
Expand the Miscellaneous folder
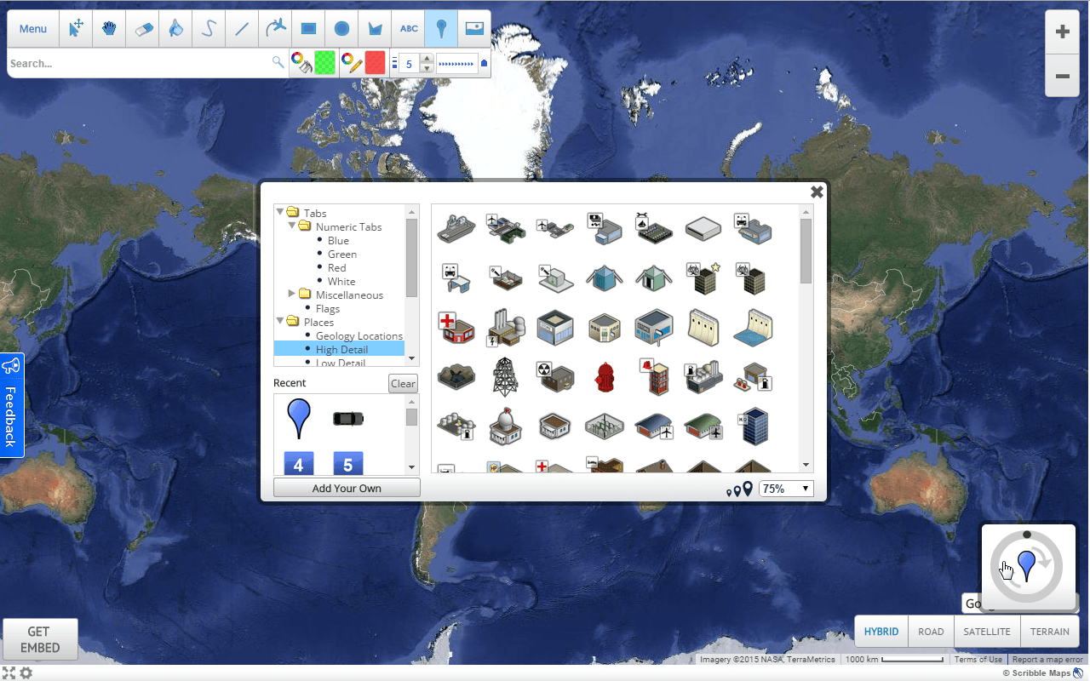click(292, 295)
